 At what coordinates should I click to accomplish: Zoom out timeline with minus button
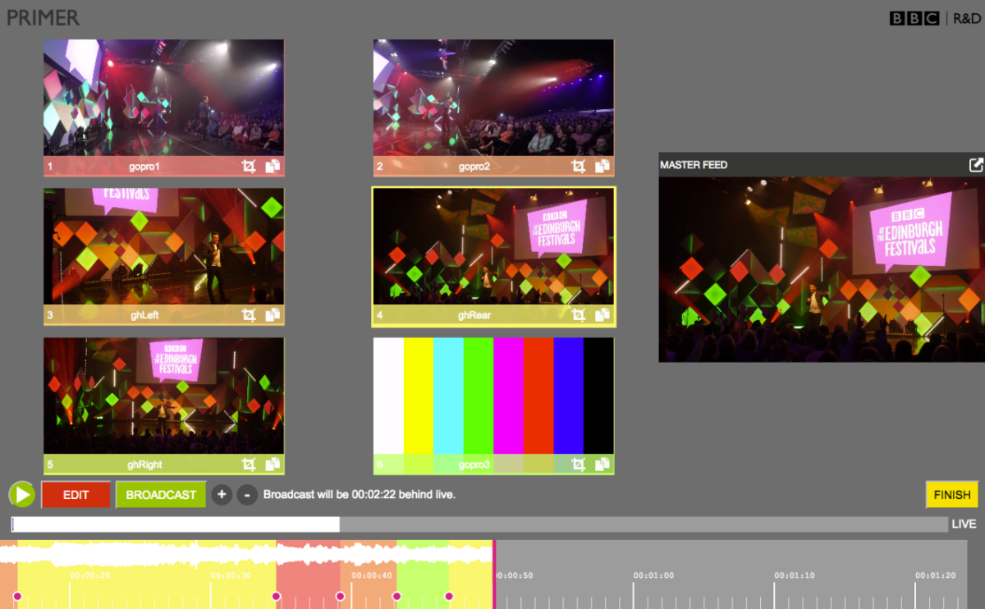click(246, 495)
